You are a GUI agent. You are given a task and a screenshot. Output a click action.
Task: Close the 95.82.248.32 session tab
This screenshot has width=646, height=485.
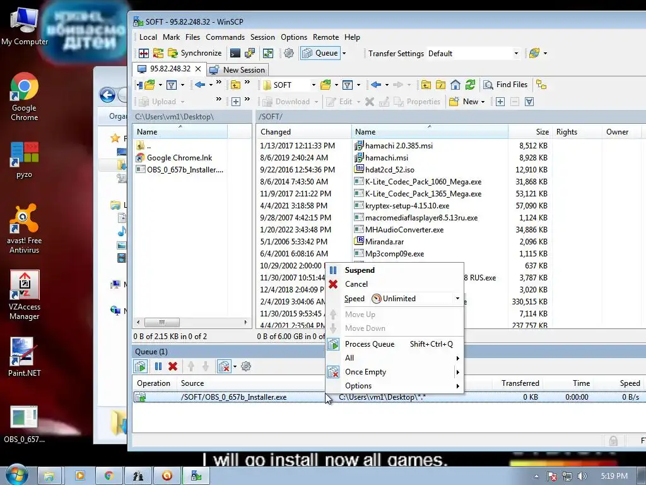[x=198, y=69]
